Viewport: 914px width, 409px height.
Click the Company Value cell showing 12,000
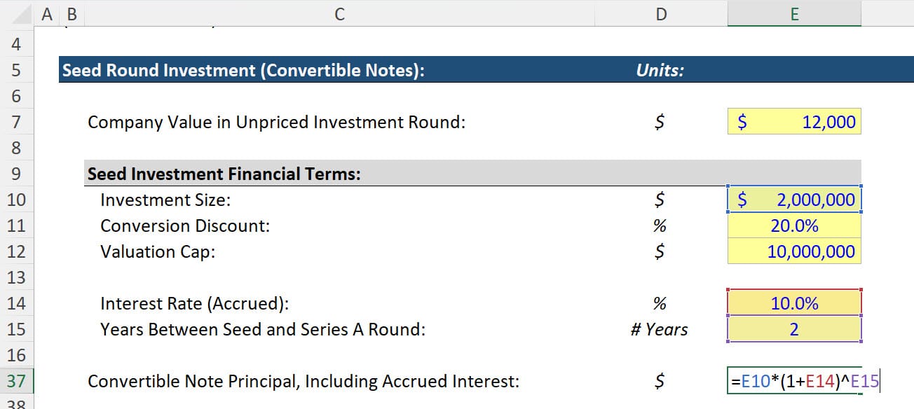(x=794, y=121)
